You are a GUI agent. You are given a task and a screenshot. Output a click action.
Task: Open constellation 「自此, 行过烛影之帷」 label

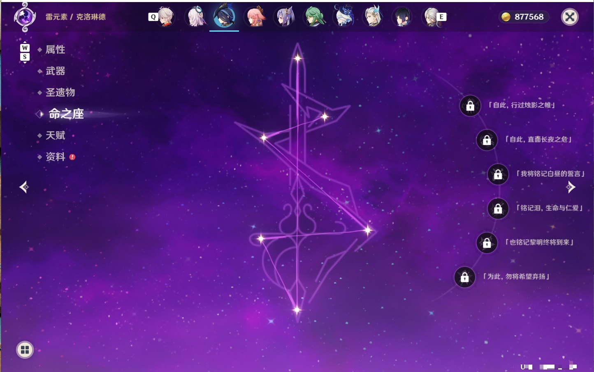(522, 105)
